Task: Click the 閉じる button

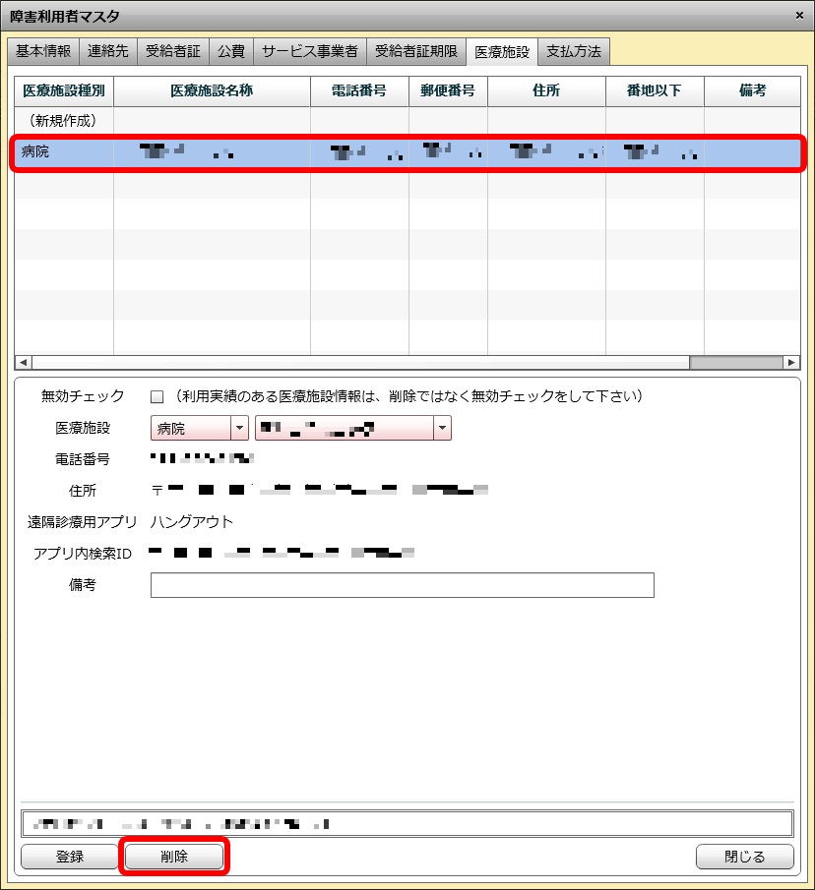Action: (x=744, y=857)
